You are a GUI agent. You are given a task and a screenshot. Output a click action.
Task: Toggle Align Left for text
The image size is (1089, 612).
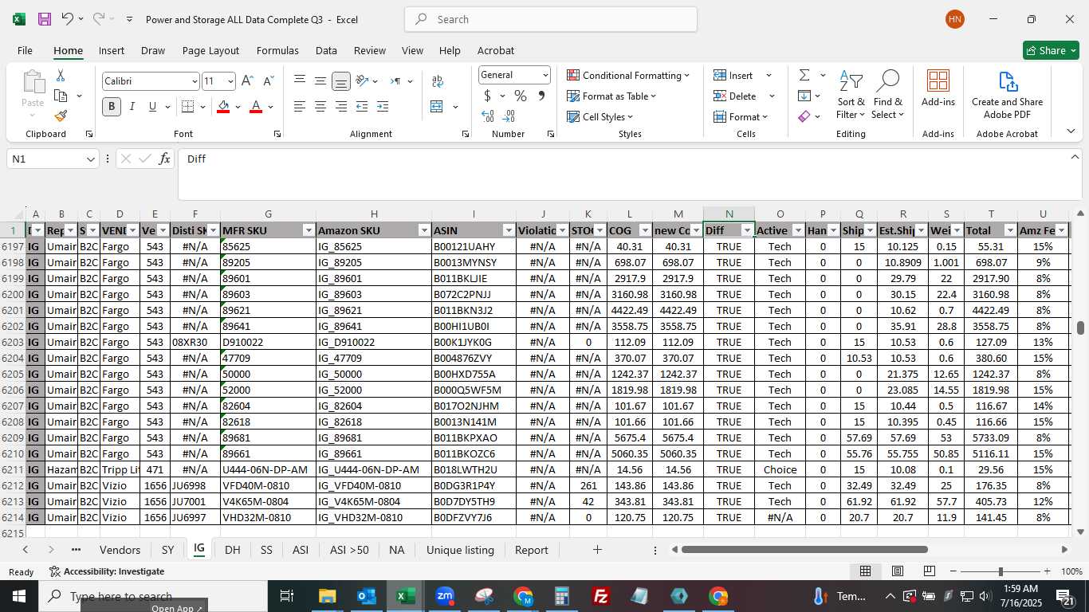coord(300,107)
